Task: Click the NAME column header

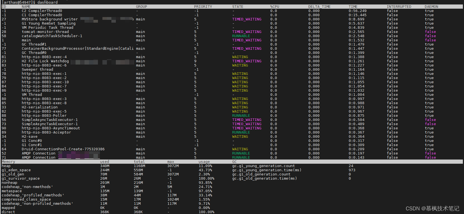Action: [26, 7]
